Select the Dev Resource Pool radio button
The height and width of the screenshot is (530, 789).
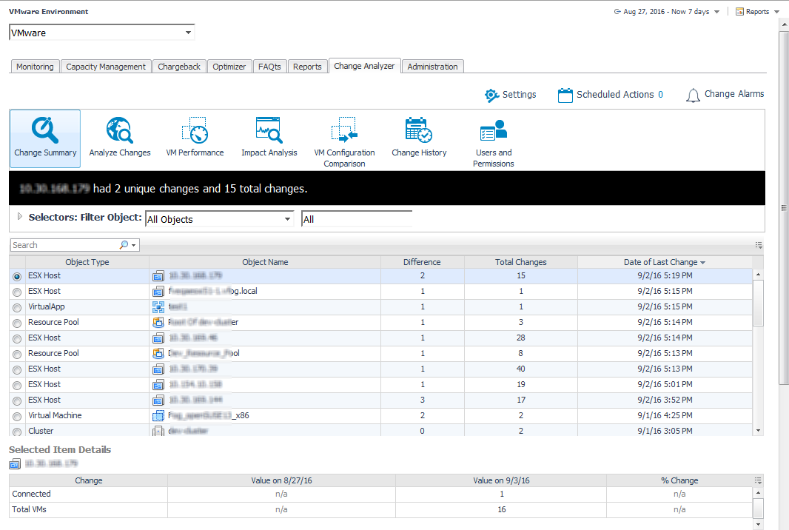(17, 354)
